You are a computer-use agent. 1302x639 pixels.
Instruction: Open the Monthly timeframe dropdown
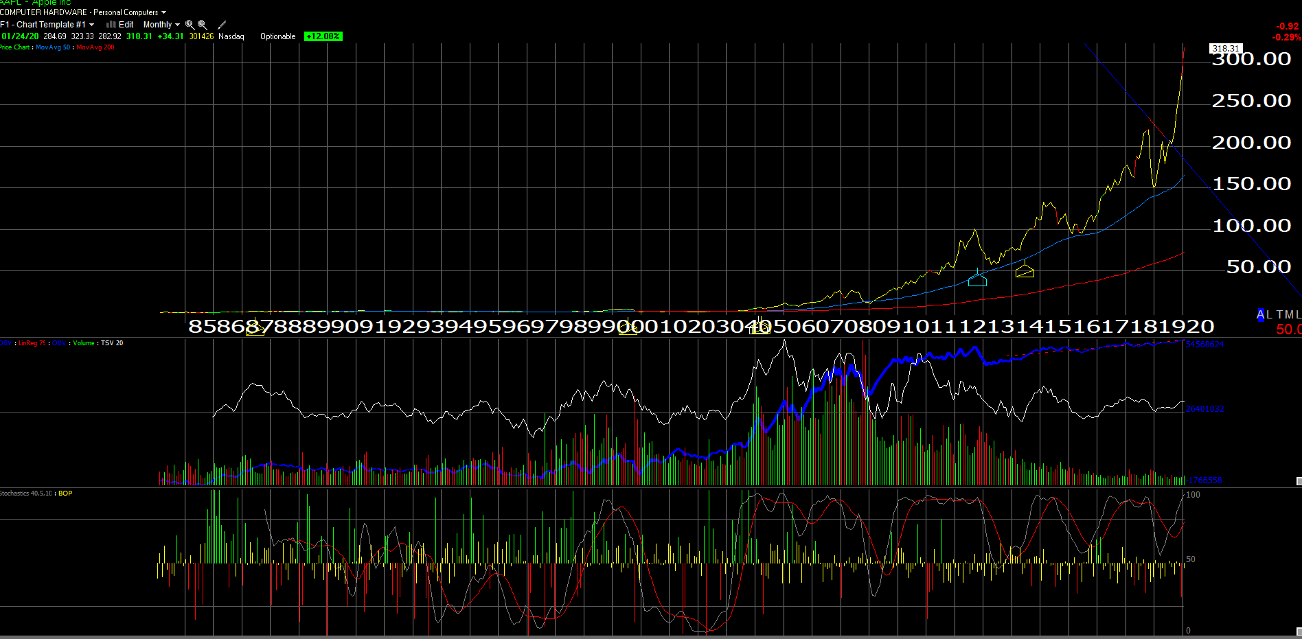[x=161, y=24]
